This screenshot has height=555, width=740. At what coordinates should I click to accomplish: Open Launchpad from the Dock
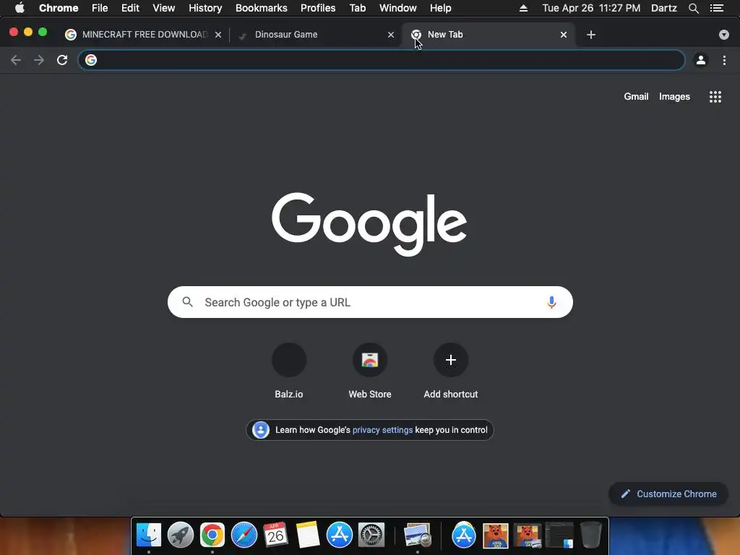pyautogui.click(x=181, y=535)
